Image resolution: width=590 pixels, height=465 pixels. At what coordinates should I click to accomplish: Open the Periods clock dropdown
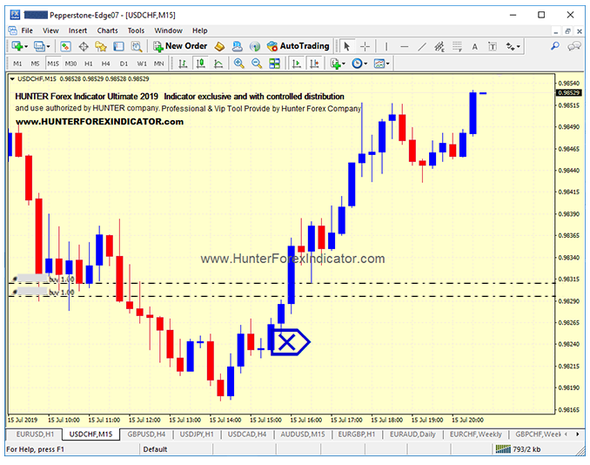(359, 64)
